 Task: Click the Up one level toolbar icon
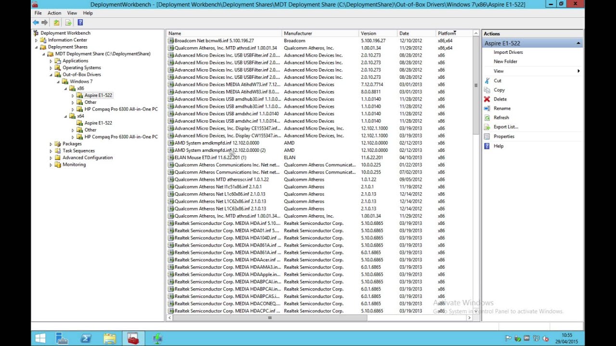57,23
